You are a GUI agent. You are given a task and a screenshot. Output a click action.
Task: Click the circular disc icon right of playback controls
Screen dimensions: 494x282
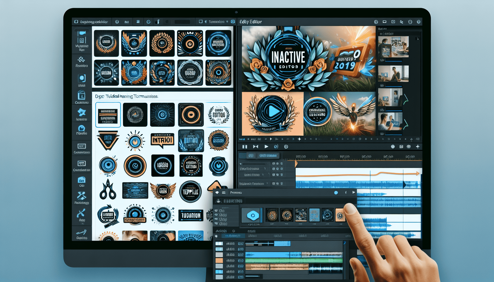point(286,147)
